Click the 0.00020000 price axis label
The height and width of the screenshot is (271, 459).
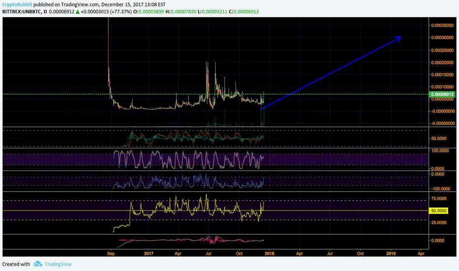coord(442,63)
